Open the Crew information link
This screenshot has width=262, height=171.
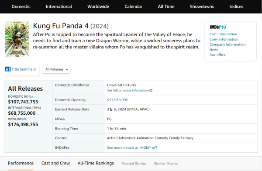pyautogui.click(x=224, y=39)
